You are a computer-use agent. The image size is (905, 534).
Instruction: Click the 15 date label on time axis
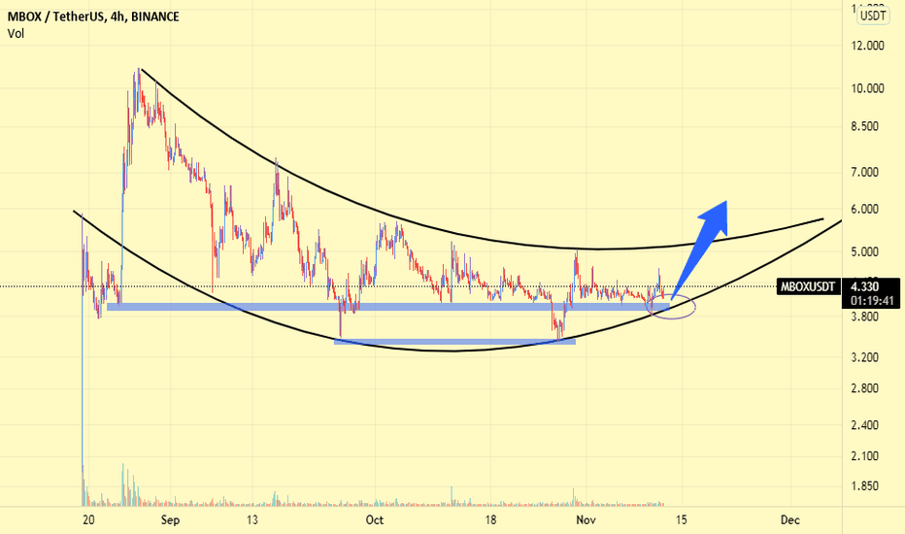[x=681, y=520]
